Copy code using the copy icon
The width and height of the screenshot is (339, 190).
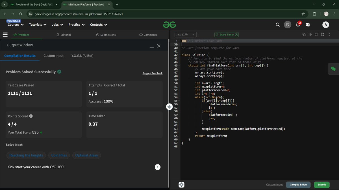[x=304, y=35]
